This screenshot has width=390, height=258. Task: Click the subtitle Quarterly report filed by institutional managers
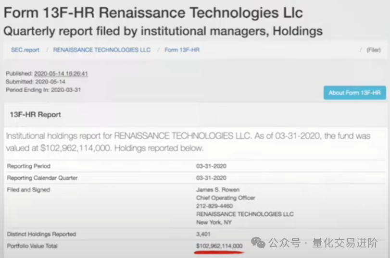(x=163, y=31)
